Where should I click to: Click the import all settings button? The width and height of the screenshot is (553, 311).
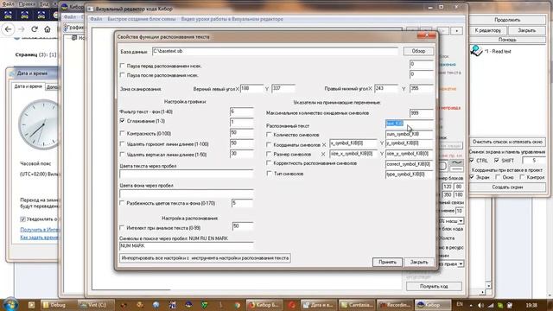coord(205,258)
